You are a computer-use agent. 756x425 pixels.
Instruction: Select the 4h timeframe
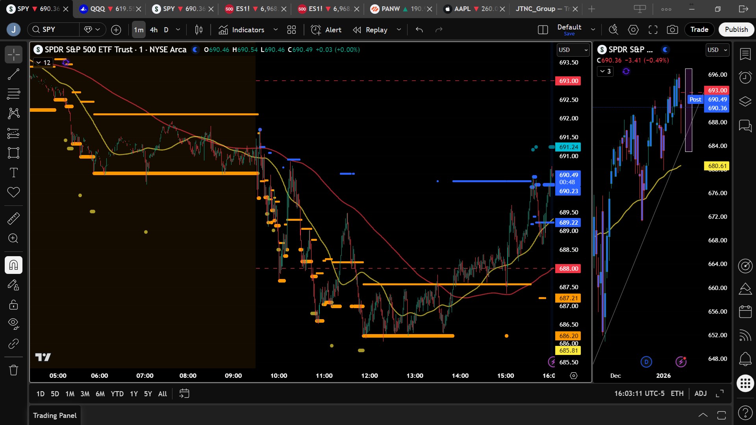tap(154, 30)
